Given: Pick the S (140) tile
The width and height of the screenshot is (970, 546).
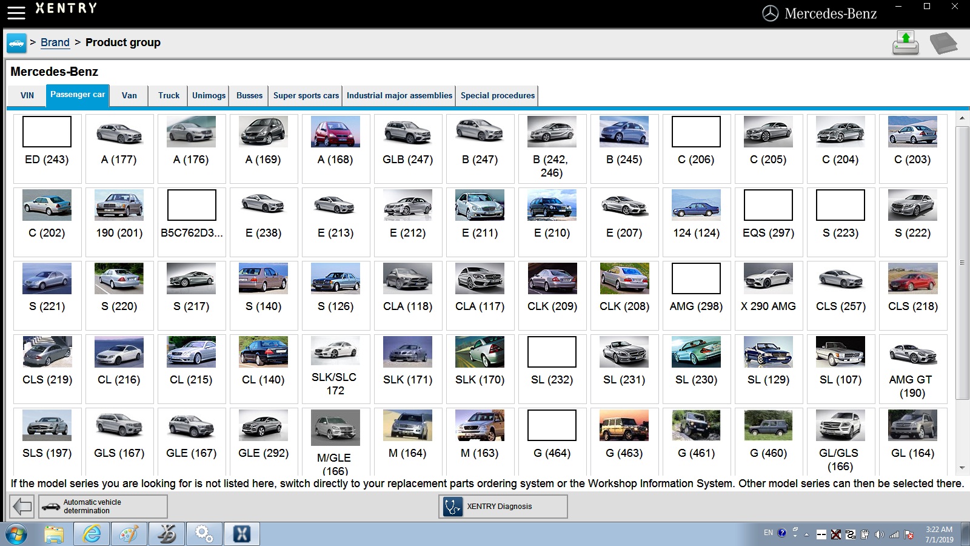Looking at the screenshot, I should (x=264, y=295).
